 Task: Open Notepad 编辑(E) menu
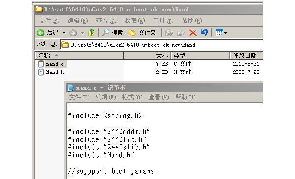pyautogui.click(x=106, y=97)
